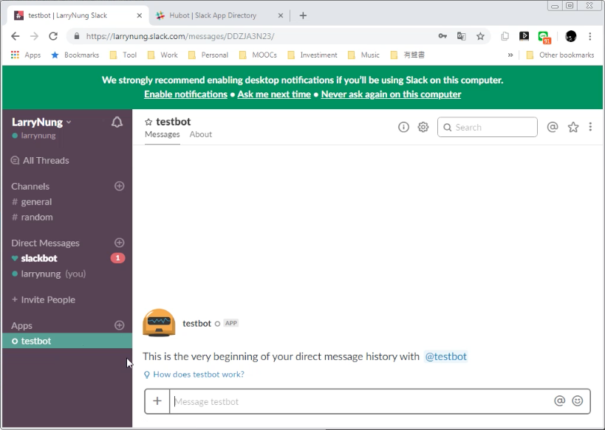Screen dimensions: 605x430
Task: Choose Ask me next time
Action: tap(274, 94)
